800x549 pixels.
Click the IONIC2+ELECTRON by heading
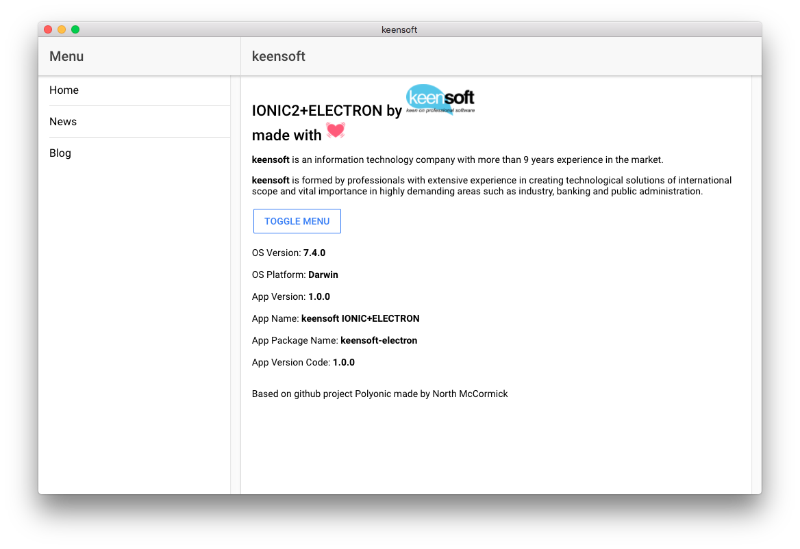pos(327,111)
